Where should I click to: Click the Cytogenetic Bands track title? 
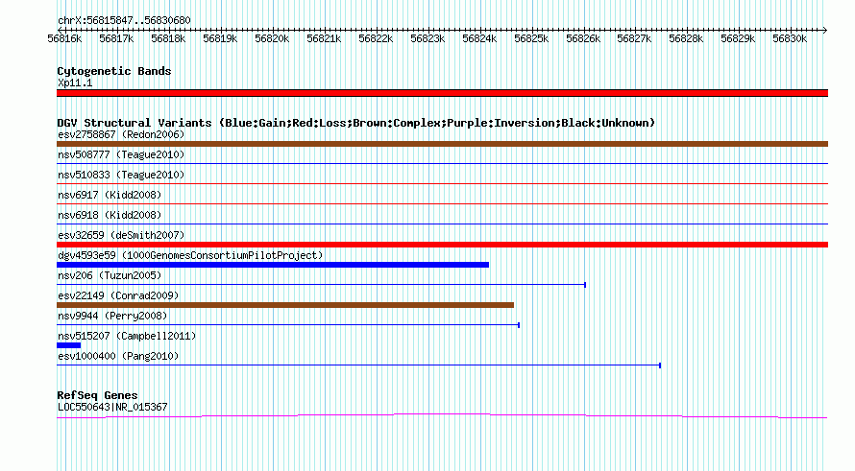pos(114,71)
